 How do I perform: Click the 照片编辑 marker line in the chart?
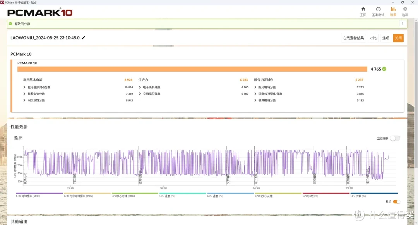click(313, 165)
